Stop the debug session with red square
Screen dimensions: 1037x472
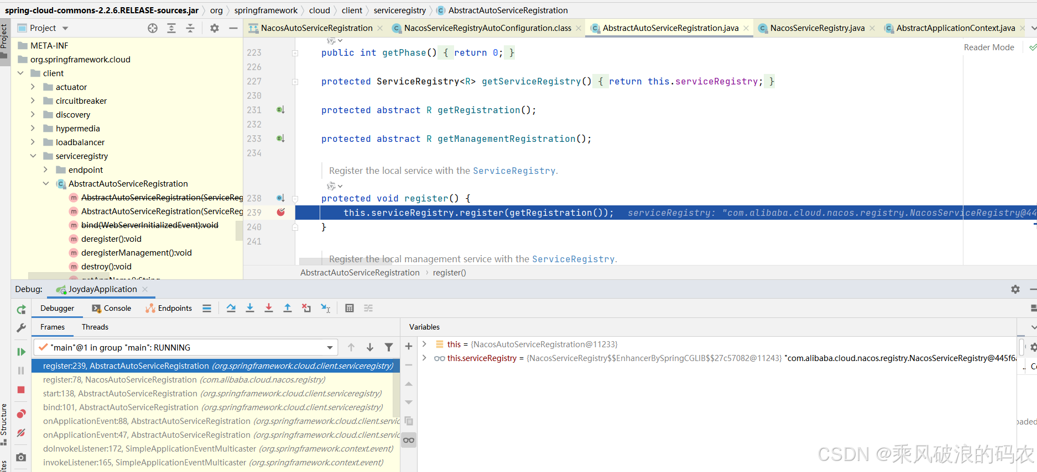[21, 390]
